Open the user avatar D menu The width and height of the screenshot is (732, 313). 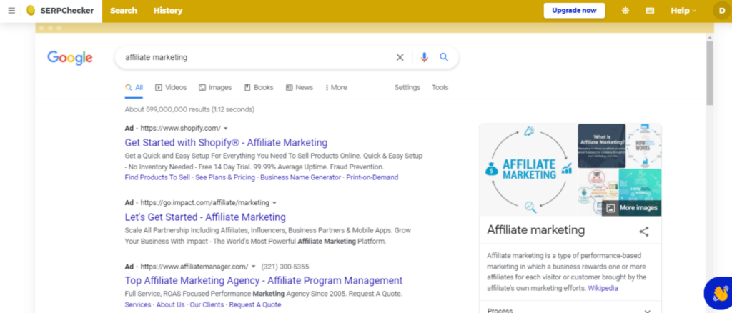click(722, 11)
